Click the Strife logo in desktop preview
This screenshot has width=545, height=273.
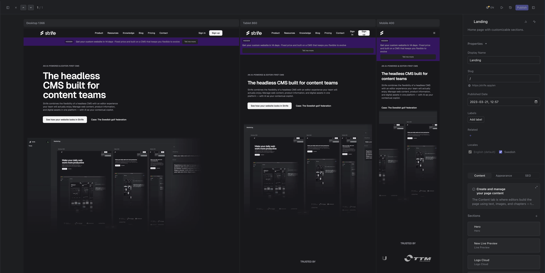48,33
